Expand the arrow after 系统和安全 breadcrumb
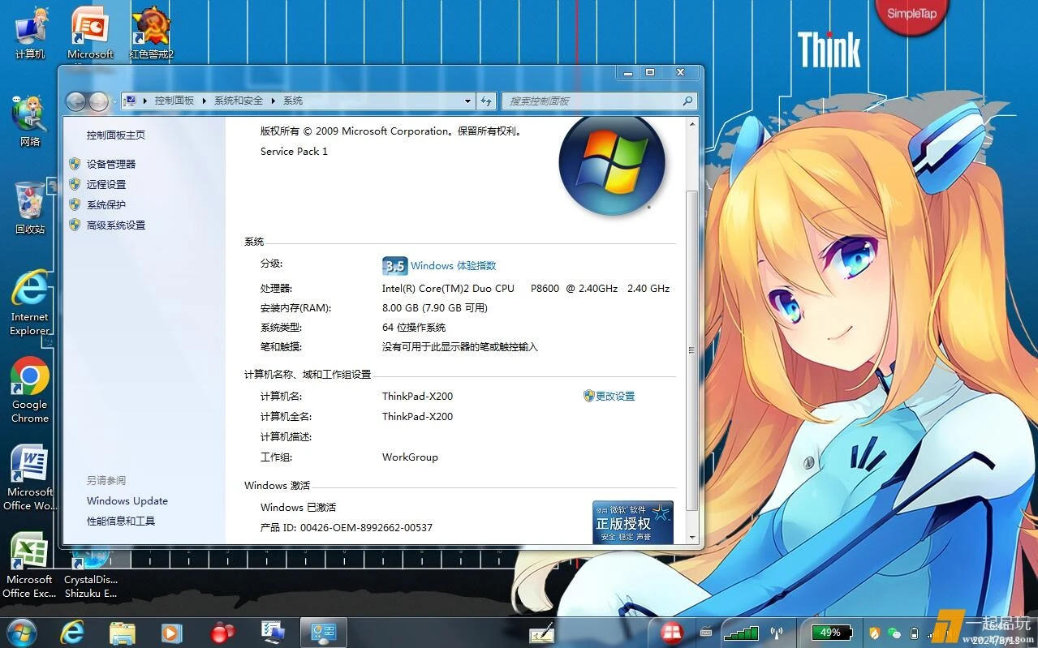1038x648 pixels. (x=273, y=101)
